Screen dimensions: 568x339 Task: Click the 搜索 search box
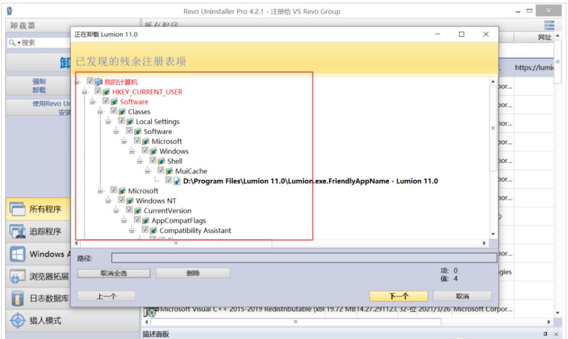[39, 43]
